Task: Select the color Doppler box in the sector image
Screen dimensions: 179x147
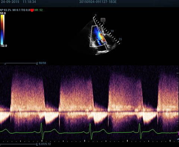Action: (x=99, y=36)
